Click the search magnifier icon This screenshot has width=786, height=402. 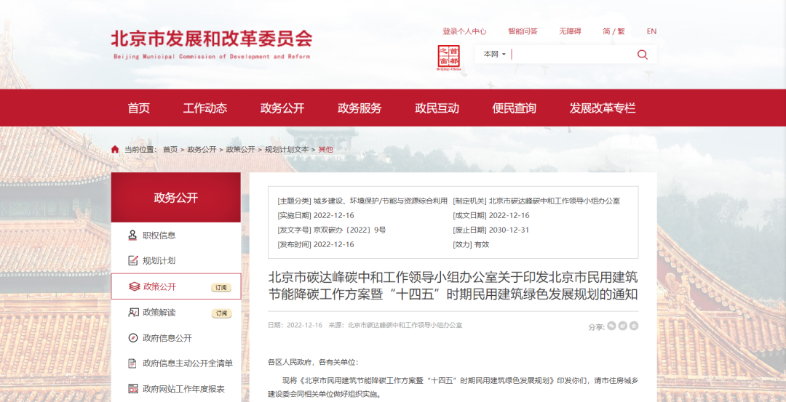click(642, 55)
